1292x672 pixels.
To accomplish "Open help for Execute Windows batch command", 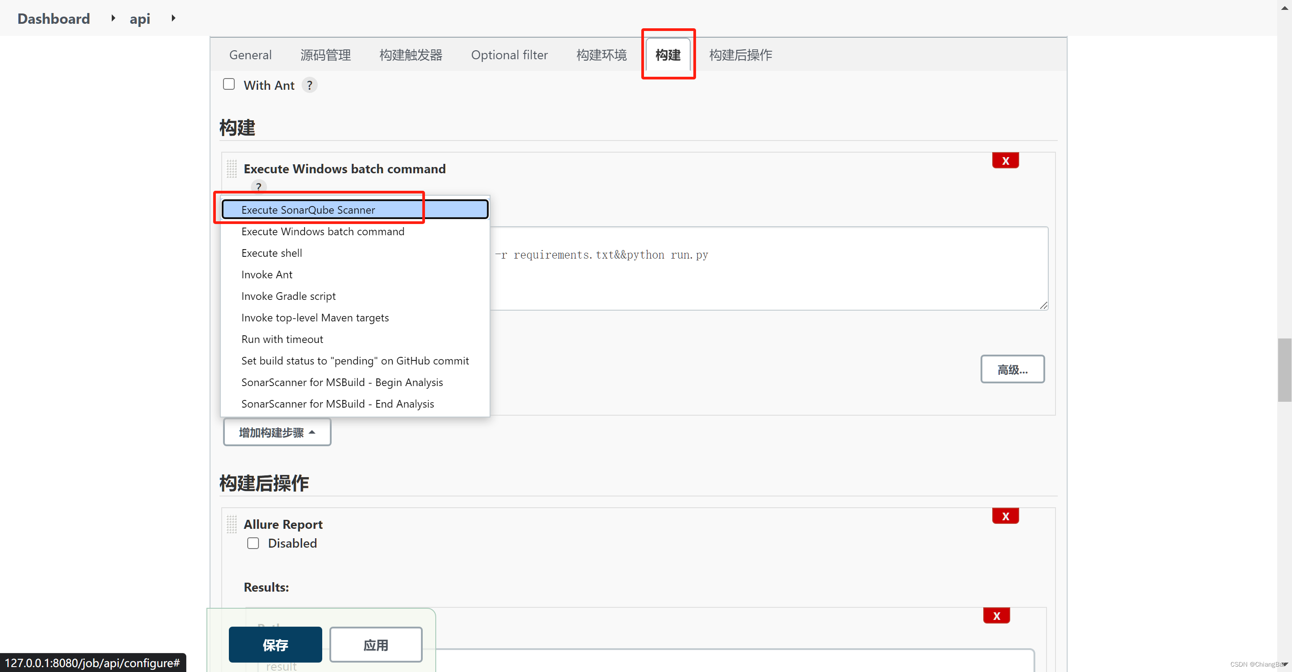I will pos(258,187).
